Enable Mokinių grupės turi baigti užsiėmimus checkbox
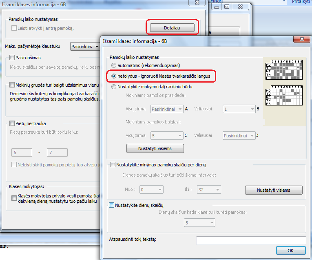Screen dimensions: 312x260 coord(12,85)
